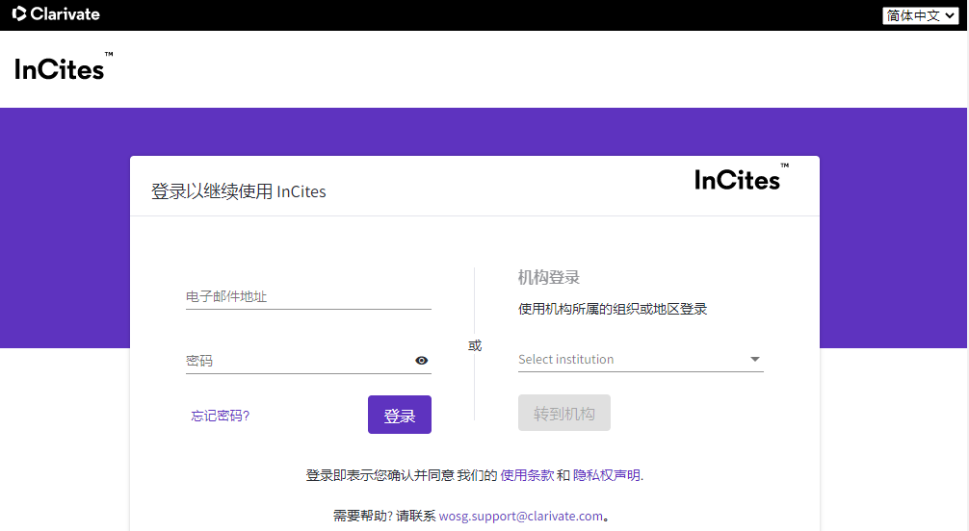Viewport: 969px width, 531px height.
Task: Click the 或 divider label
Action: tap(475, 345)
